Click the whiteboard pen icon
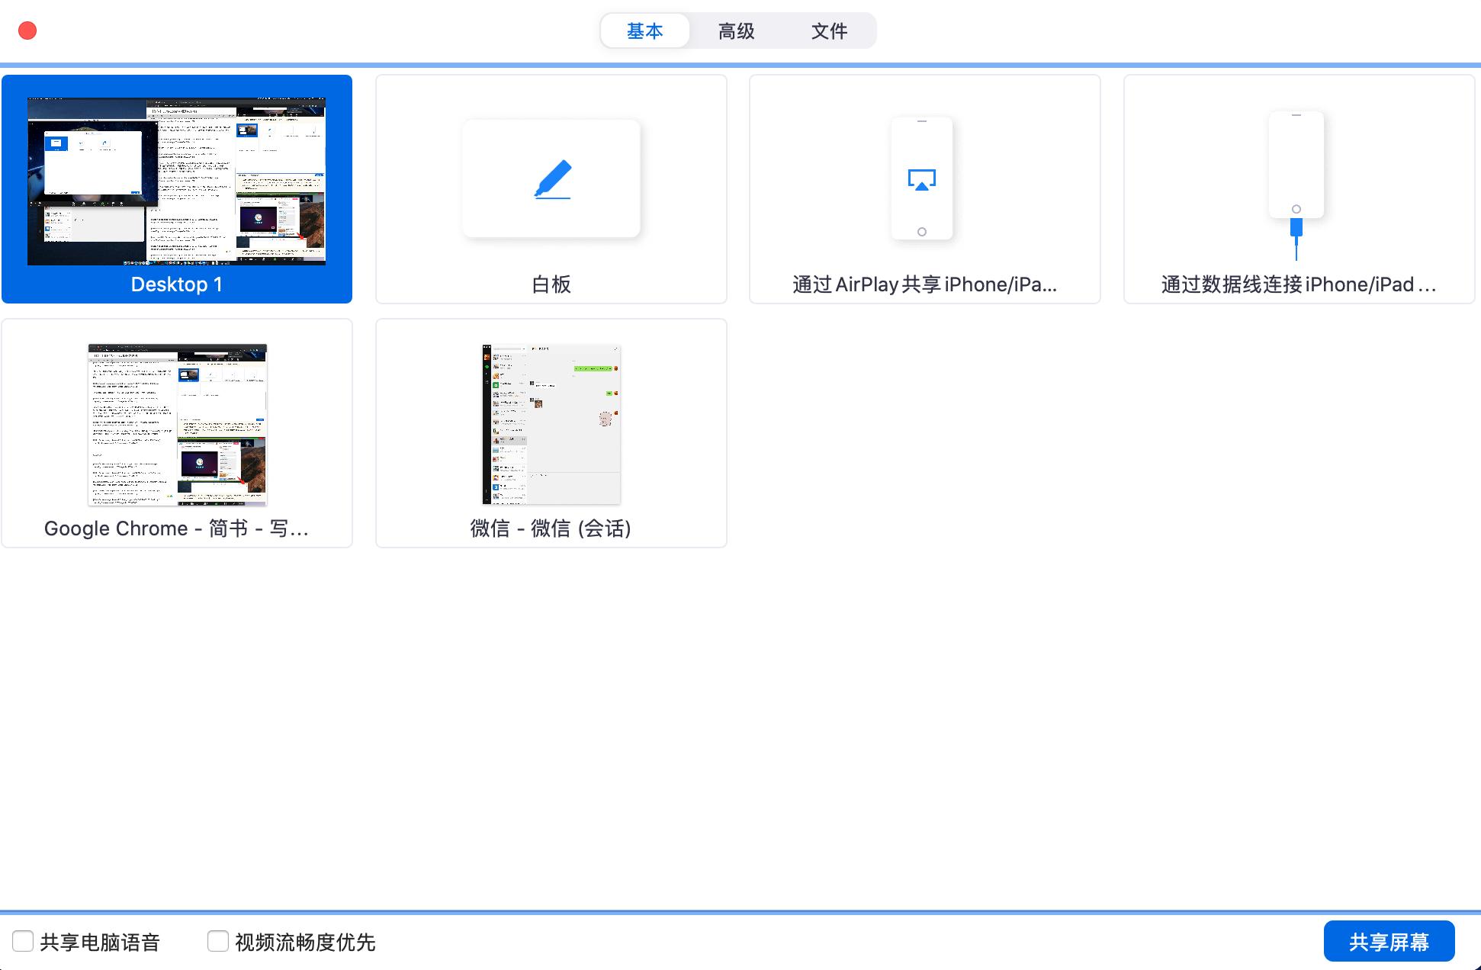Viewport: 1481px width, 970px height. 551,178
